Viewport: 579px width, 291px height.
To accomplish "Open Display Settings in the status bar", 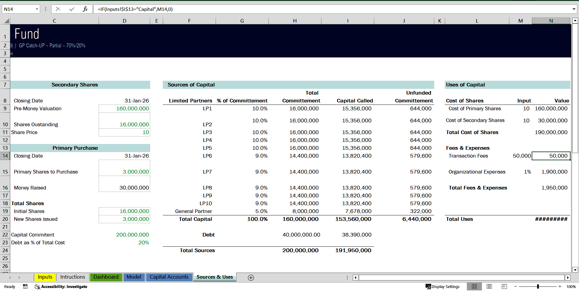I will pos(442,286).
